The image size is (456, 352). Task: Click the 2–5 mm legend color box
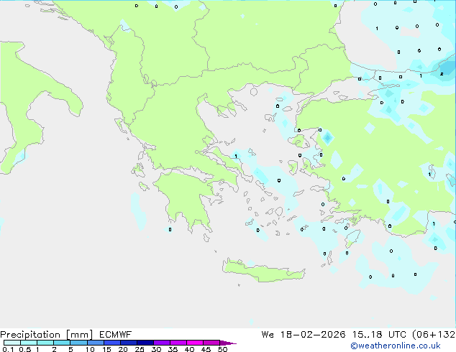tap(62, 343)
